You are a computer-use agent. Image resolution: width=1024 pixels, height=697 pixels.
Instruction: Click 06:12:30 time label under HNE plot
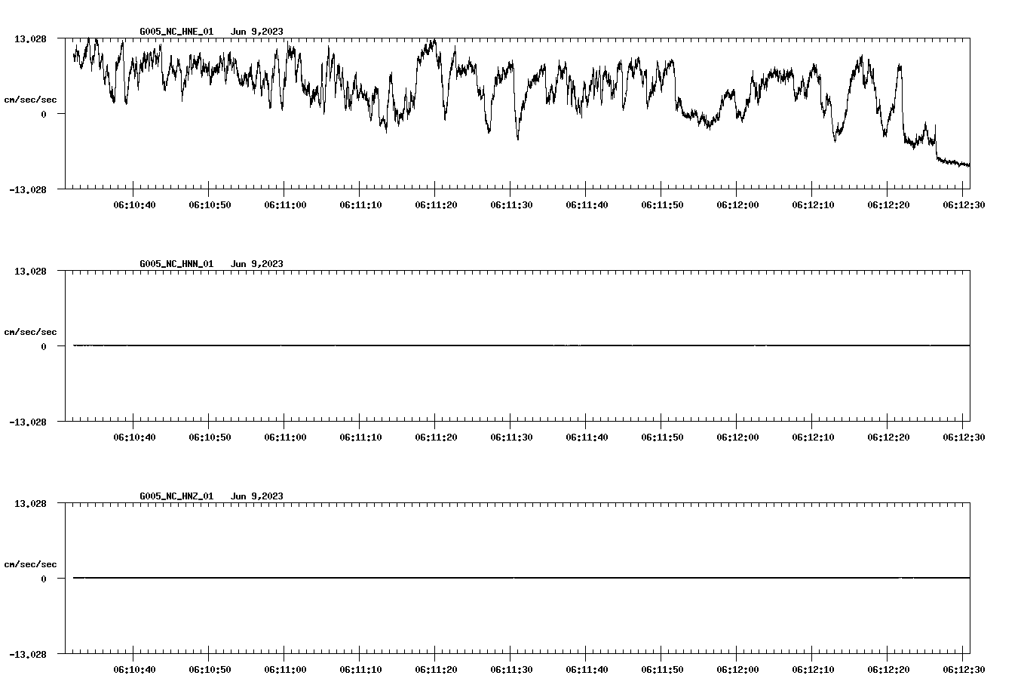[964, 205]
